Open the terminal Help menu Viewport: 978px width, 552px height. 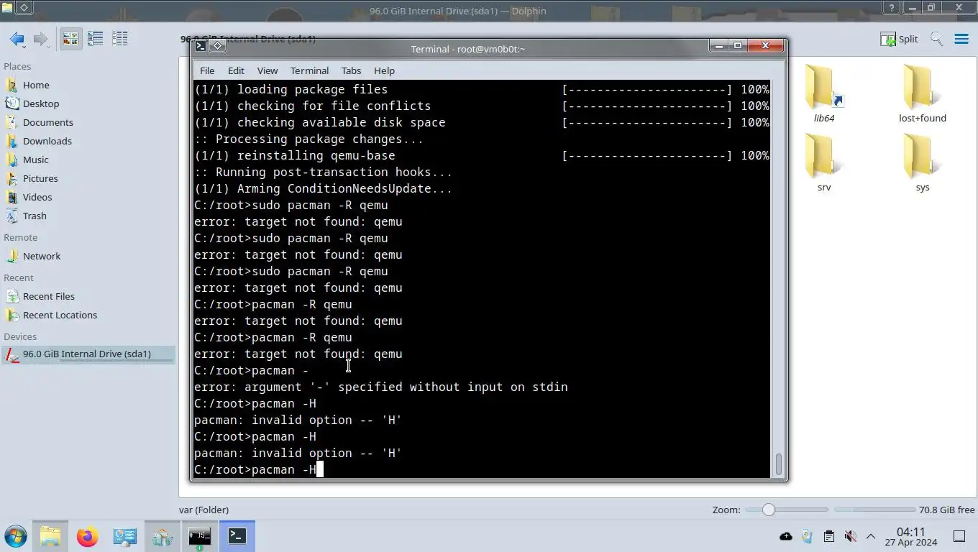pos(384,70)
